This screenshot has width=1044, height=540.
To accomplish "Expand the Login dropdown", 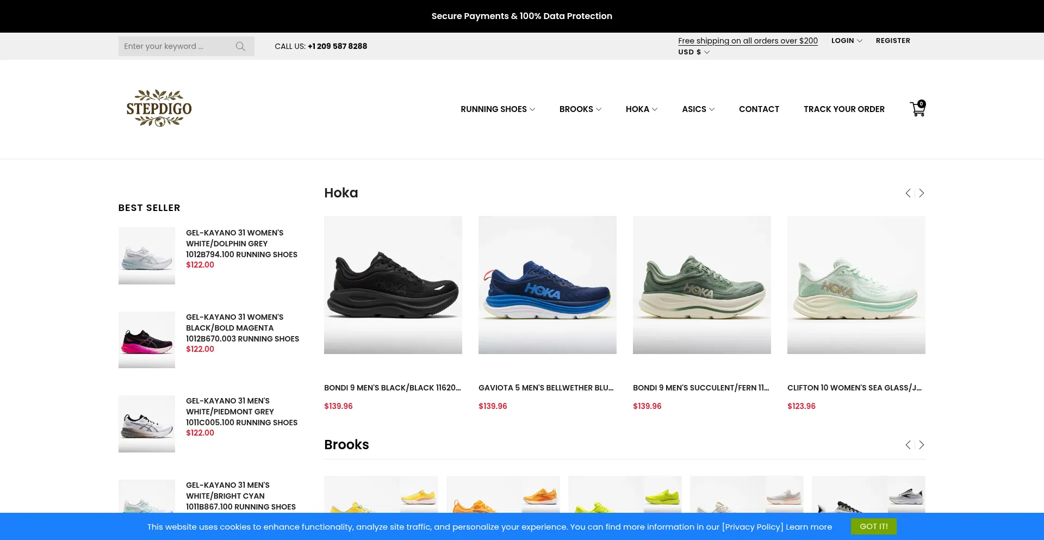I will point(847,41).
